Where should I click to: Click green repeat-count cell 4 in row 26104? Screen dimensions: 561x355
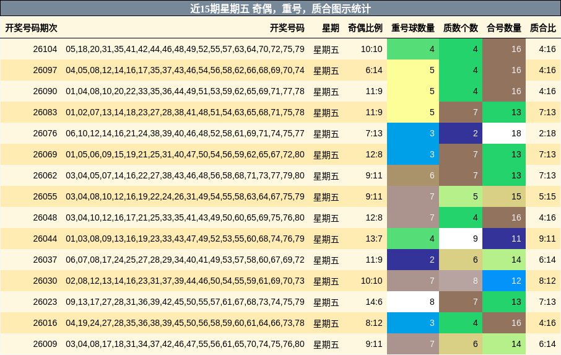click(413, 49)
